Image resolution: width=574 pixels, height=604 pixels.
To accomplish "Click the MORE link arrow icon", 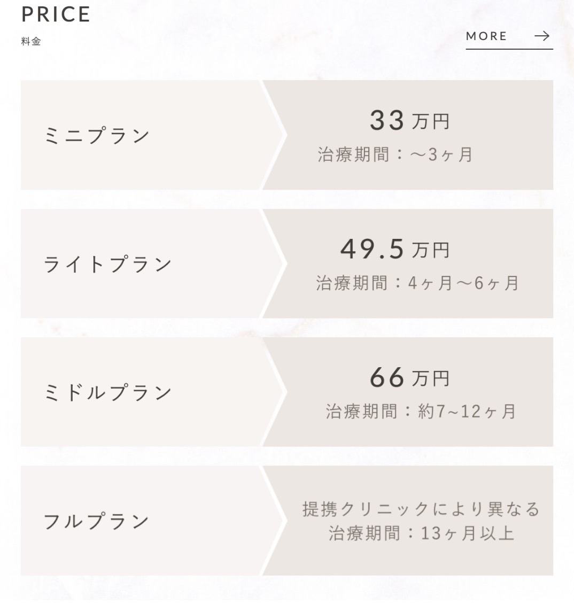I will [x=541, y=36].
